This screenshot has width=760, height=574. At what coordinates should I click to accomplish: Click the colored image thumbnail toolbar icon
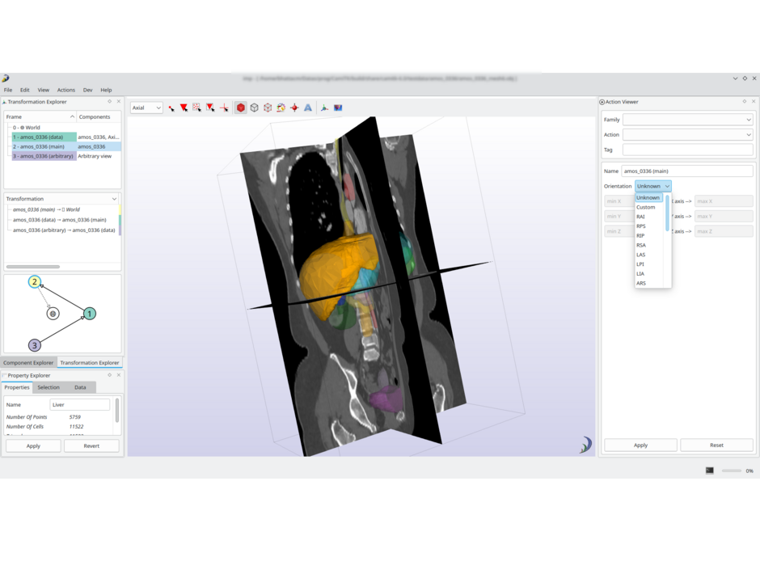coord(338,108)
